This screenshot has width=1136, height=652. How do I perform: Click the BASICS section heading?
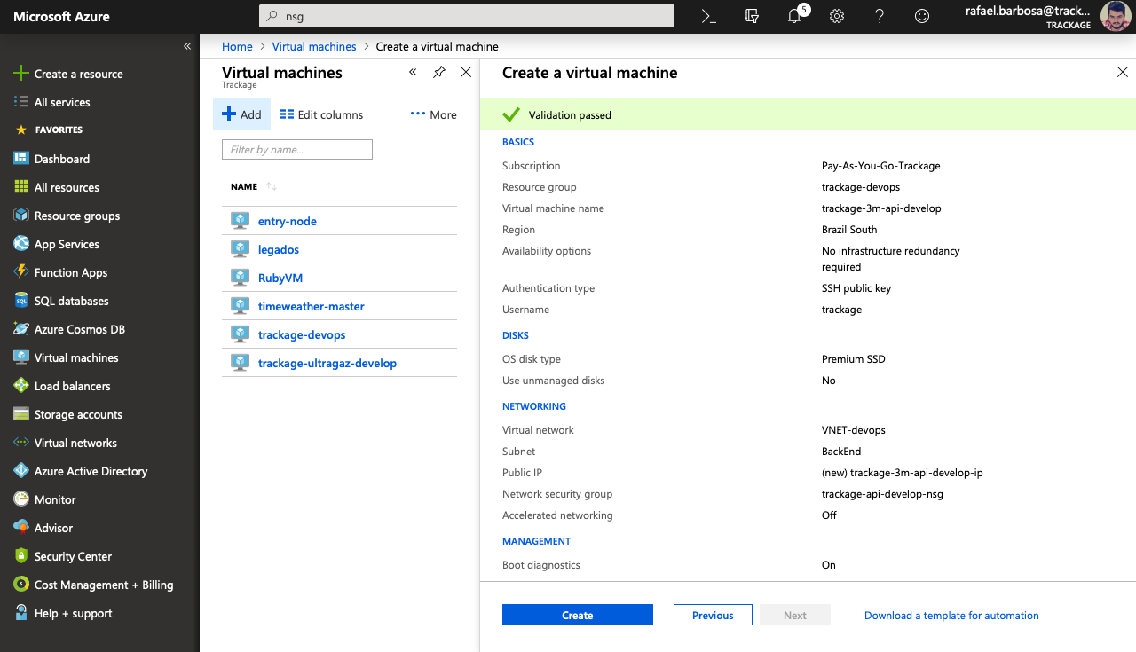pos(518,142)
